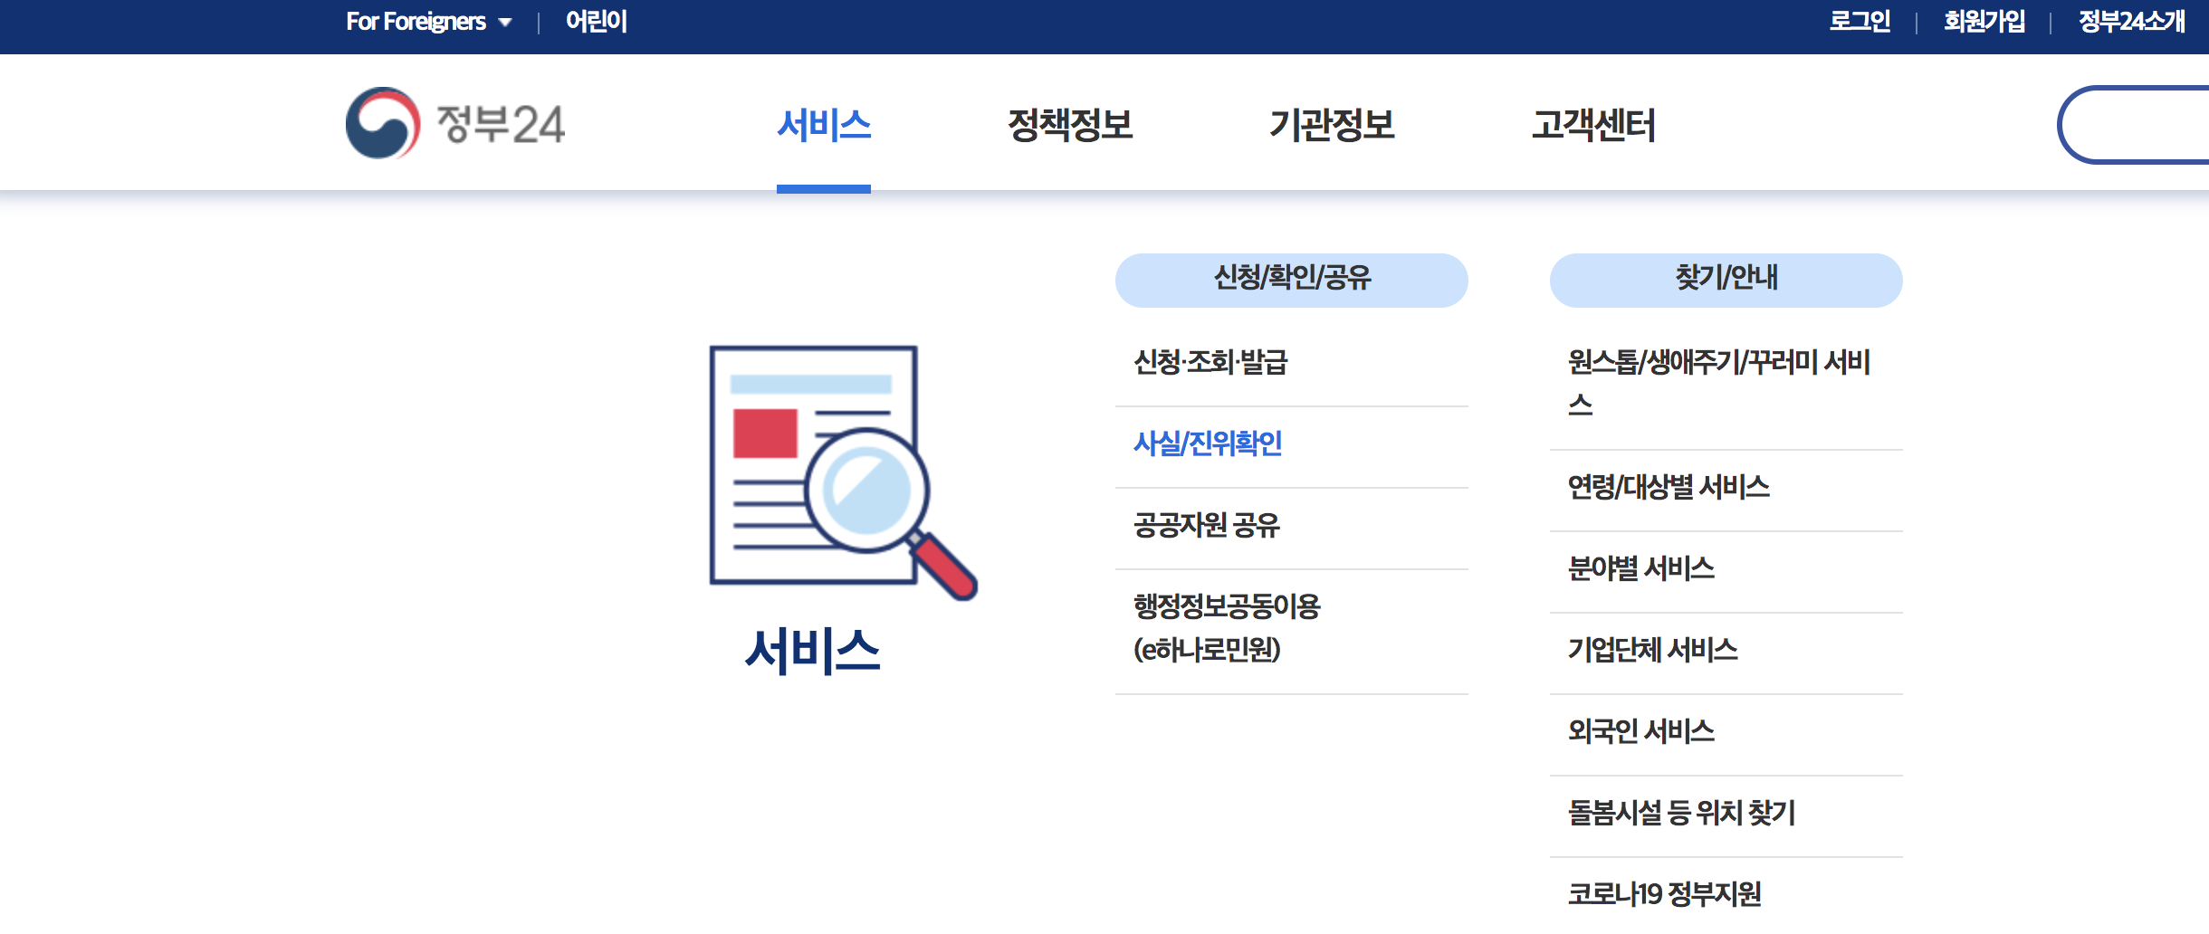
Task: Click the 찾기/안내 category pill
Action: [x=1726, y=281]
